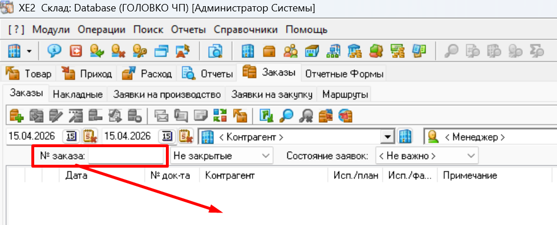Switch to the Отчетные Формы tab
Image resolution: width=557 pixels, height=225 pixels.
click(344, 74)
